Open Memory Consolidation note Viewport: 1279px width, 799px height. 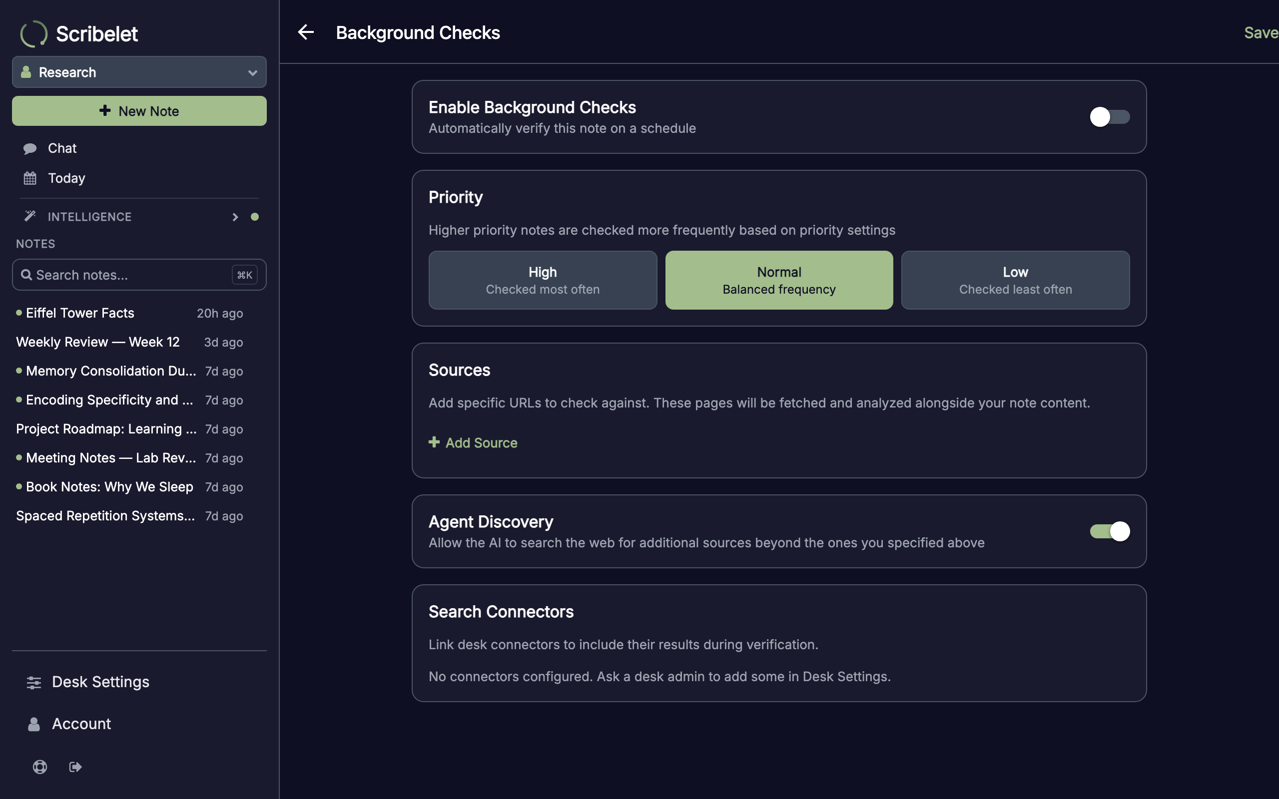coord(129,371)
